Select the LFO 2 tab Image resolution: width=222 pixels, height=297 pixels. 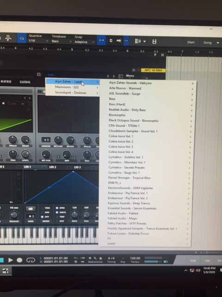tap(53, 167)
